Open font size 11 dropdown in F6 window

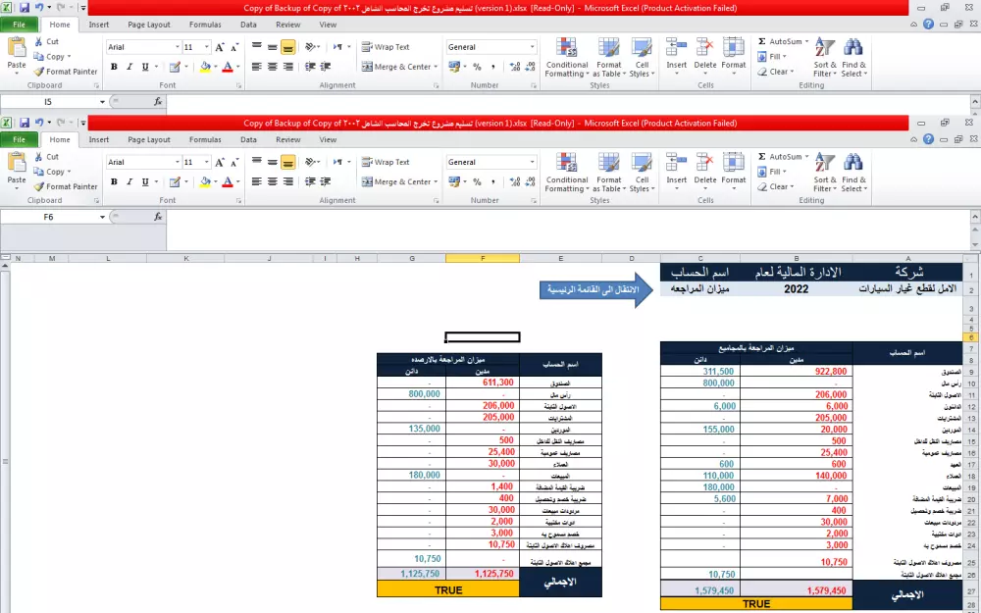tap(206, 162)
